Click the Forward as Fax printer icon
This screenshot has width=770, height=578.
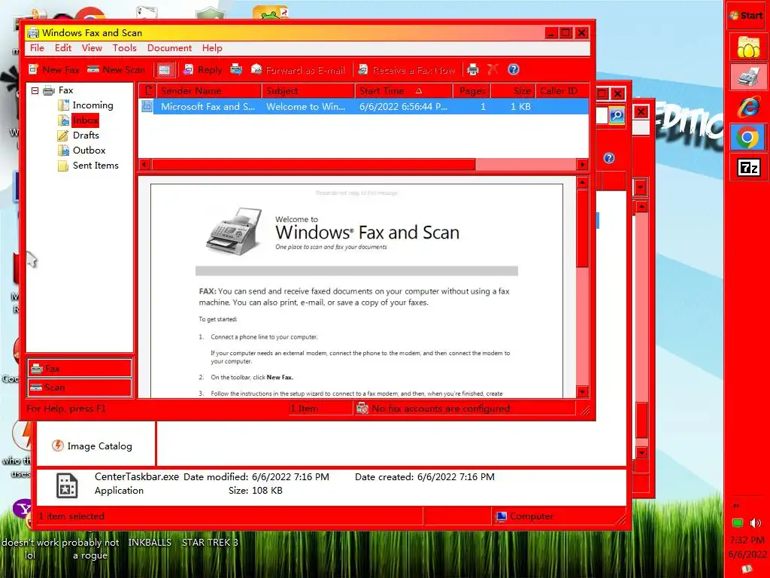pyautogui.click(x=236, y=69)
